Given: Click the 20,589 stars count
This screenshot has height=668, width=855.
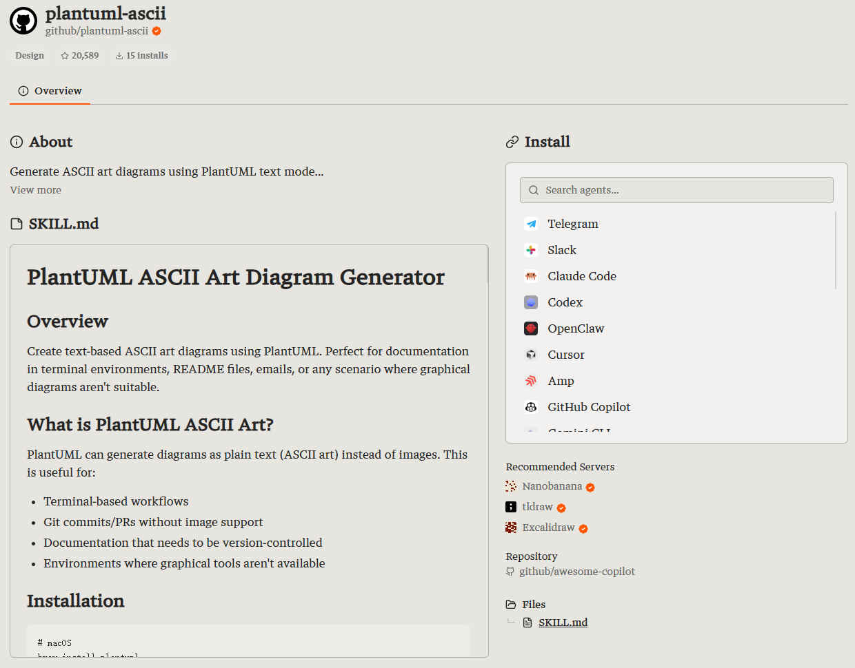Looking at the screenshot, I should (85, 56).
